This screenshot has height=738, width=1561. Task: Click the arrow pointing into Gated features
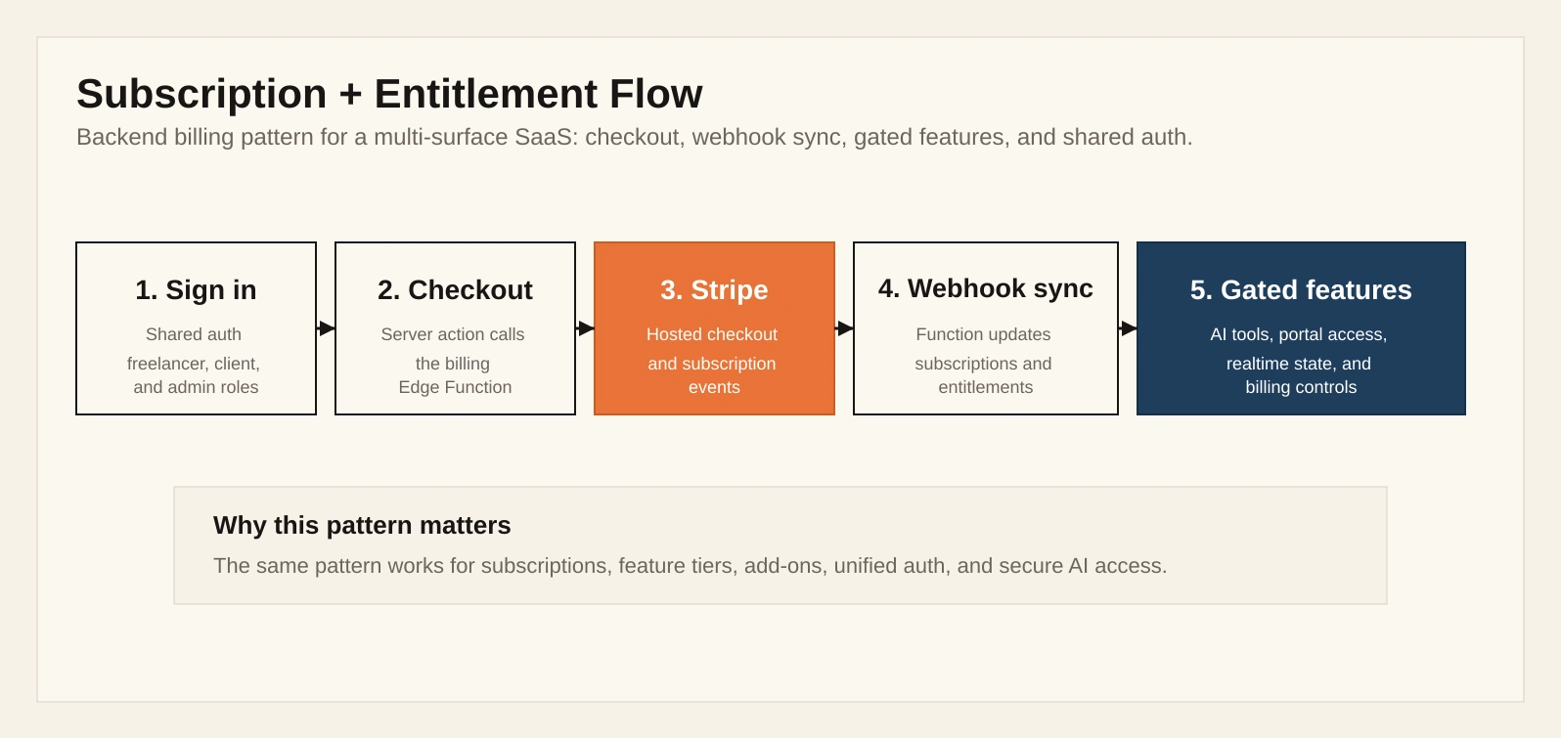1129,328
